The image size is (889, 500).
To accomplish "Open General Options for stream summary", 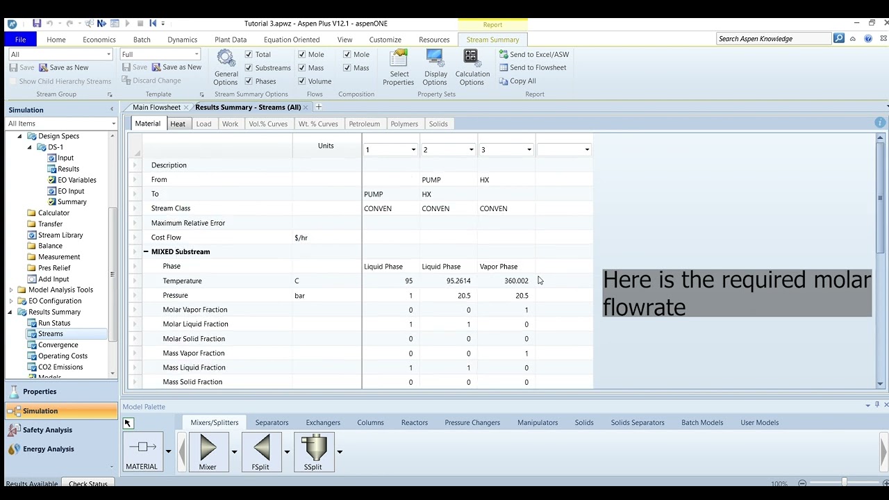I will pyautogui.click(x=226, y=67).
